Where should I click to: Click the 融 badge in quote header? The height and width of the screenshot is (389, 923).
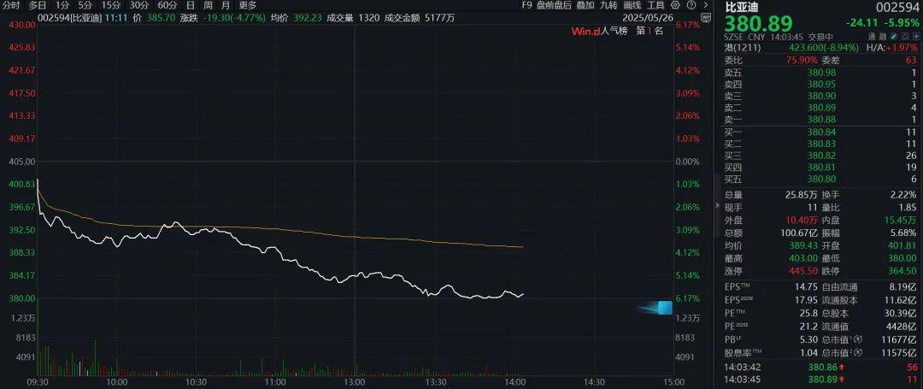(x=882, y=37)
